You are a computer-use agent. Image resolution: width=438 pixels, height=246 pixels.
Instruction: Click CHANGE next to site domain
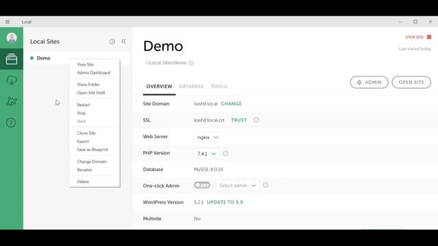click(x=231, y=104)
